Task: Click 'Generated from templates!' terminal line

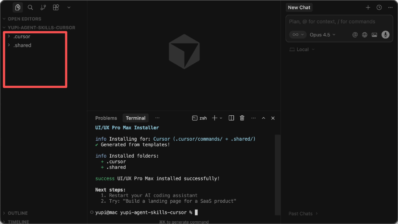Action: pyautogui.click(x=135, y=144)
